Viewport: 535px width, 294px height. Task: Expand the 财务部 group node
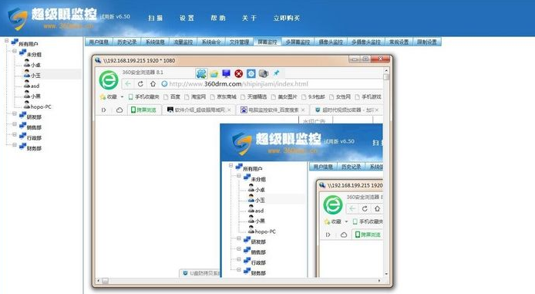click(x=15, y=145)
